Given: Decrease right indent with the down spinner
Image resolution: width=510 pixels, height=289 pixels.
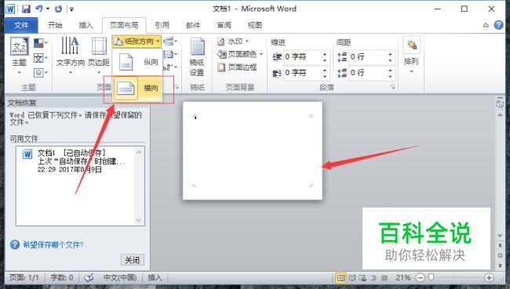Looking at the screenshot, I should (x=325, y=76).
